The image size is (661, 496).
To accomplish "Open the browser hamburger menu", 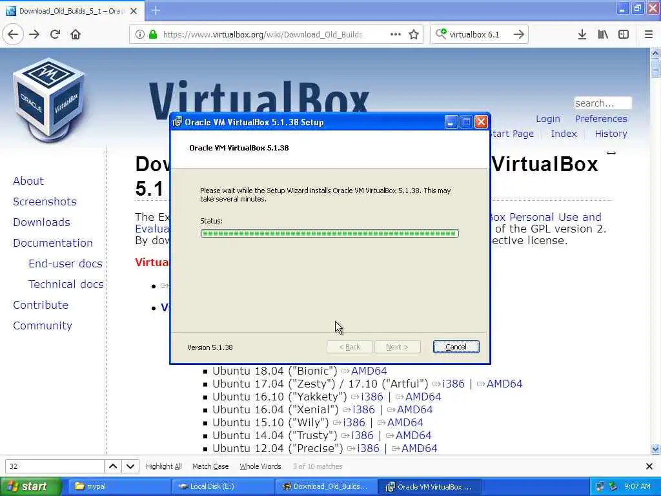I will (x=648, y=34).
